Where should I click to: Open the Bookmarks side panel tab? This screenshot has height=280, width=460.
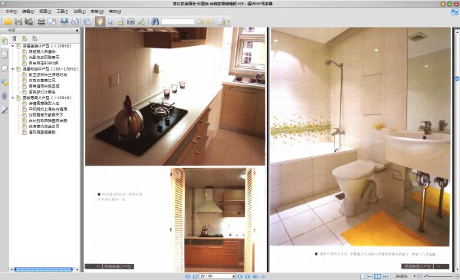click(5, 41)
